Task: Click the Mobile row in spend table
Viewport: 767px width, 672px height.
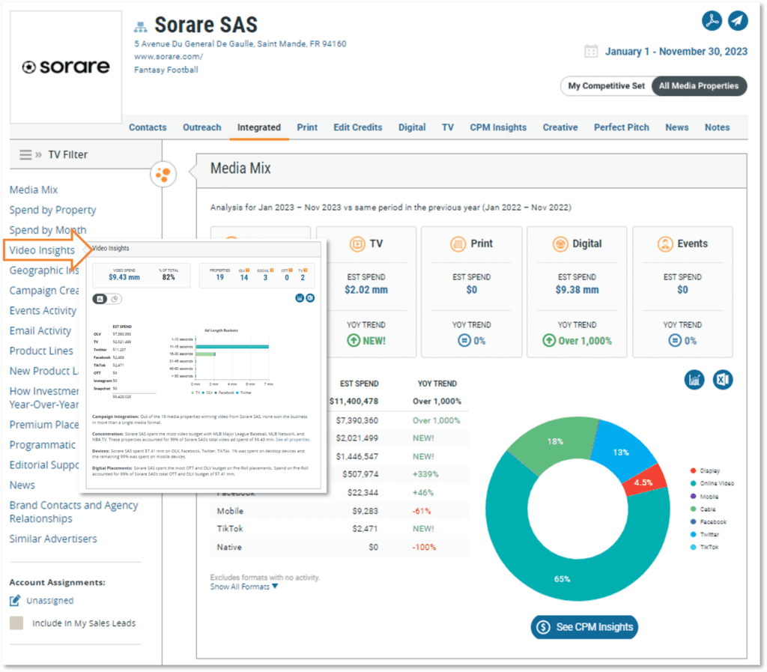Action: [339, 511]
